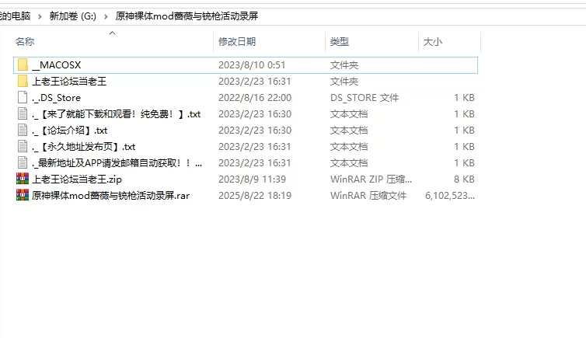586x338 pixels.
Task: Select the folder name 上老王论坛当老王
Action: click(69, 81)
